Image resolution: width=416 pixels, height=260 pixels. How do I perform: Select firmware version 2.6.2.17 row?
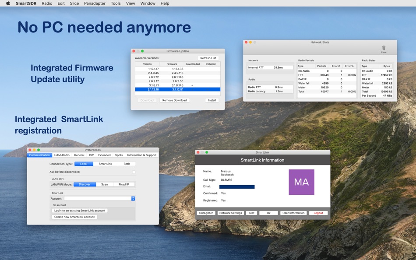point(177,81)
